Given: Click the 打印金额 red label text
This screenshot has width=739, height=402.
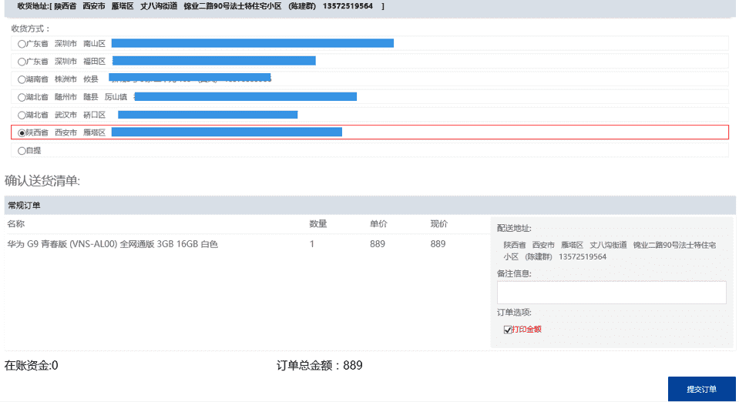Looking at the screenshot, I should pos(526,330).
